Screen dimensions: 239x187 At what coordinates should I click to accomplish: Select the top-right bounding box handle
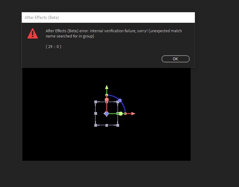[118, 102]
